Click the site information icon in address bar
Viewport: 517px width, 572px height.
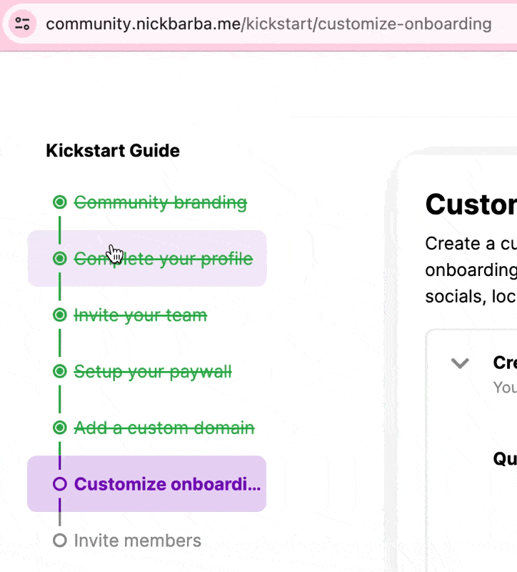22,24
